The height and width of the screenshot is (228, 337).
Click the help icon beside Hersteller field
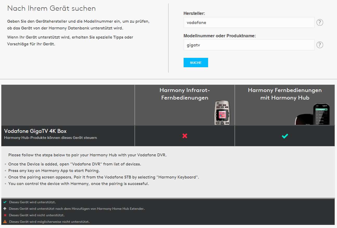320,23
